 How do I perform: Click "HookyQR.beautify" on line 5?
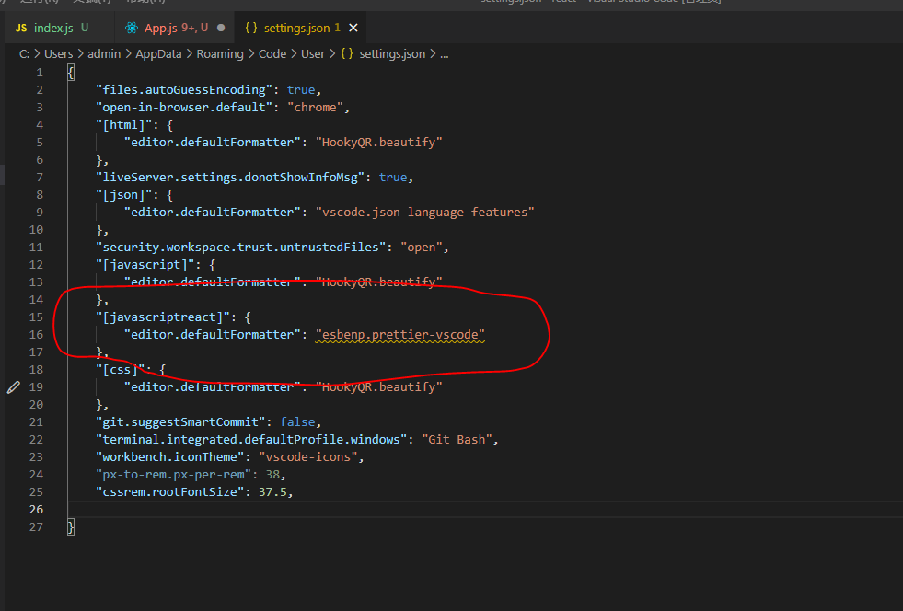[379, 143]
